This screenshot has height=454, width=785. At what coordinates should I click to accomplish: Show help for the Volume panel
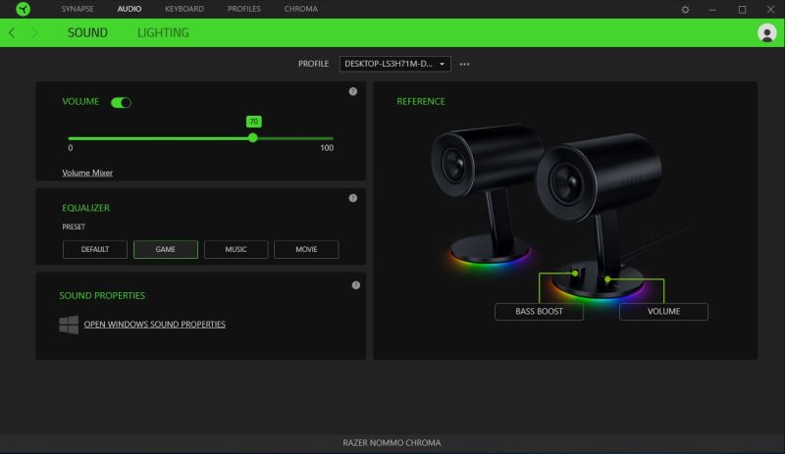click(x=353, y=91)
